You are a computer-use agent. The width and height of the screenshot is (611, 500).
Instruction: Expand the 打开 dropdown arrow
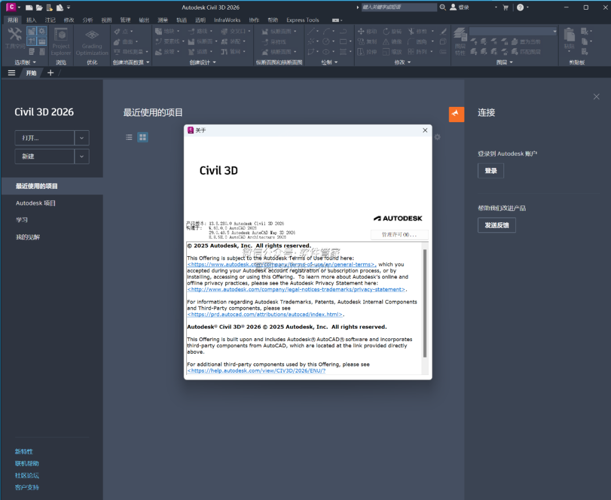[82, 138]
